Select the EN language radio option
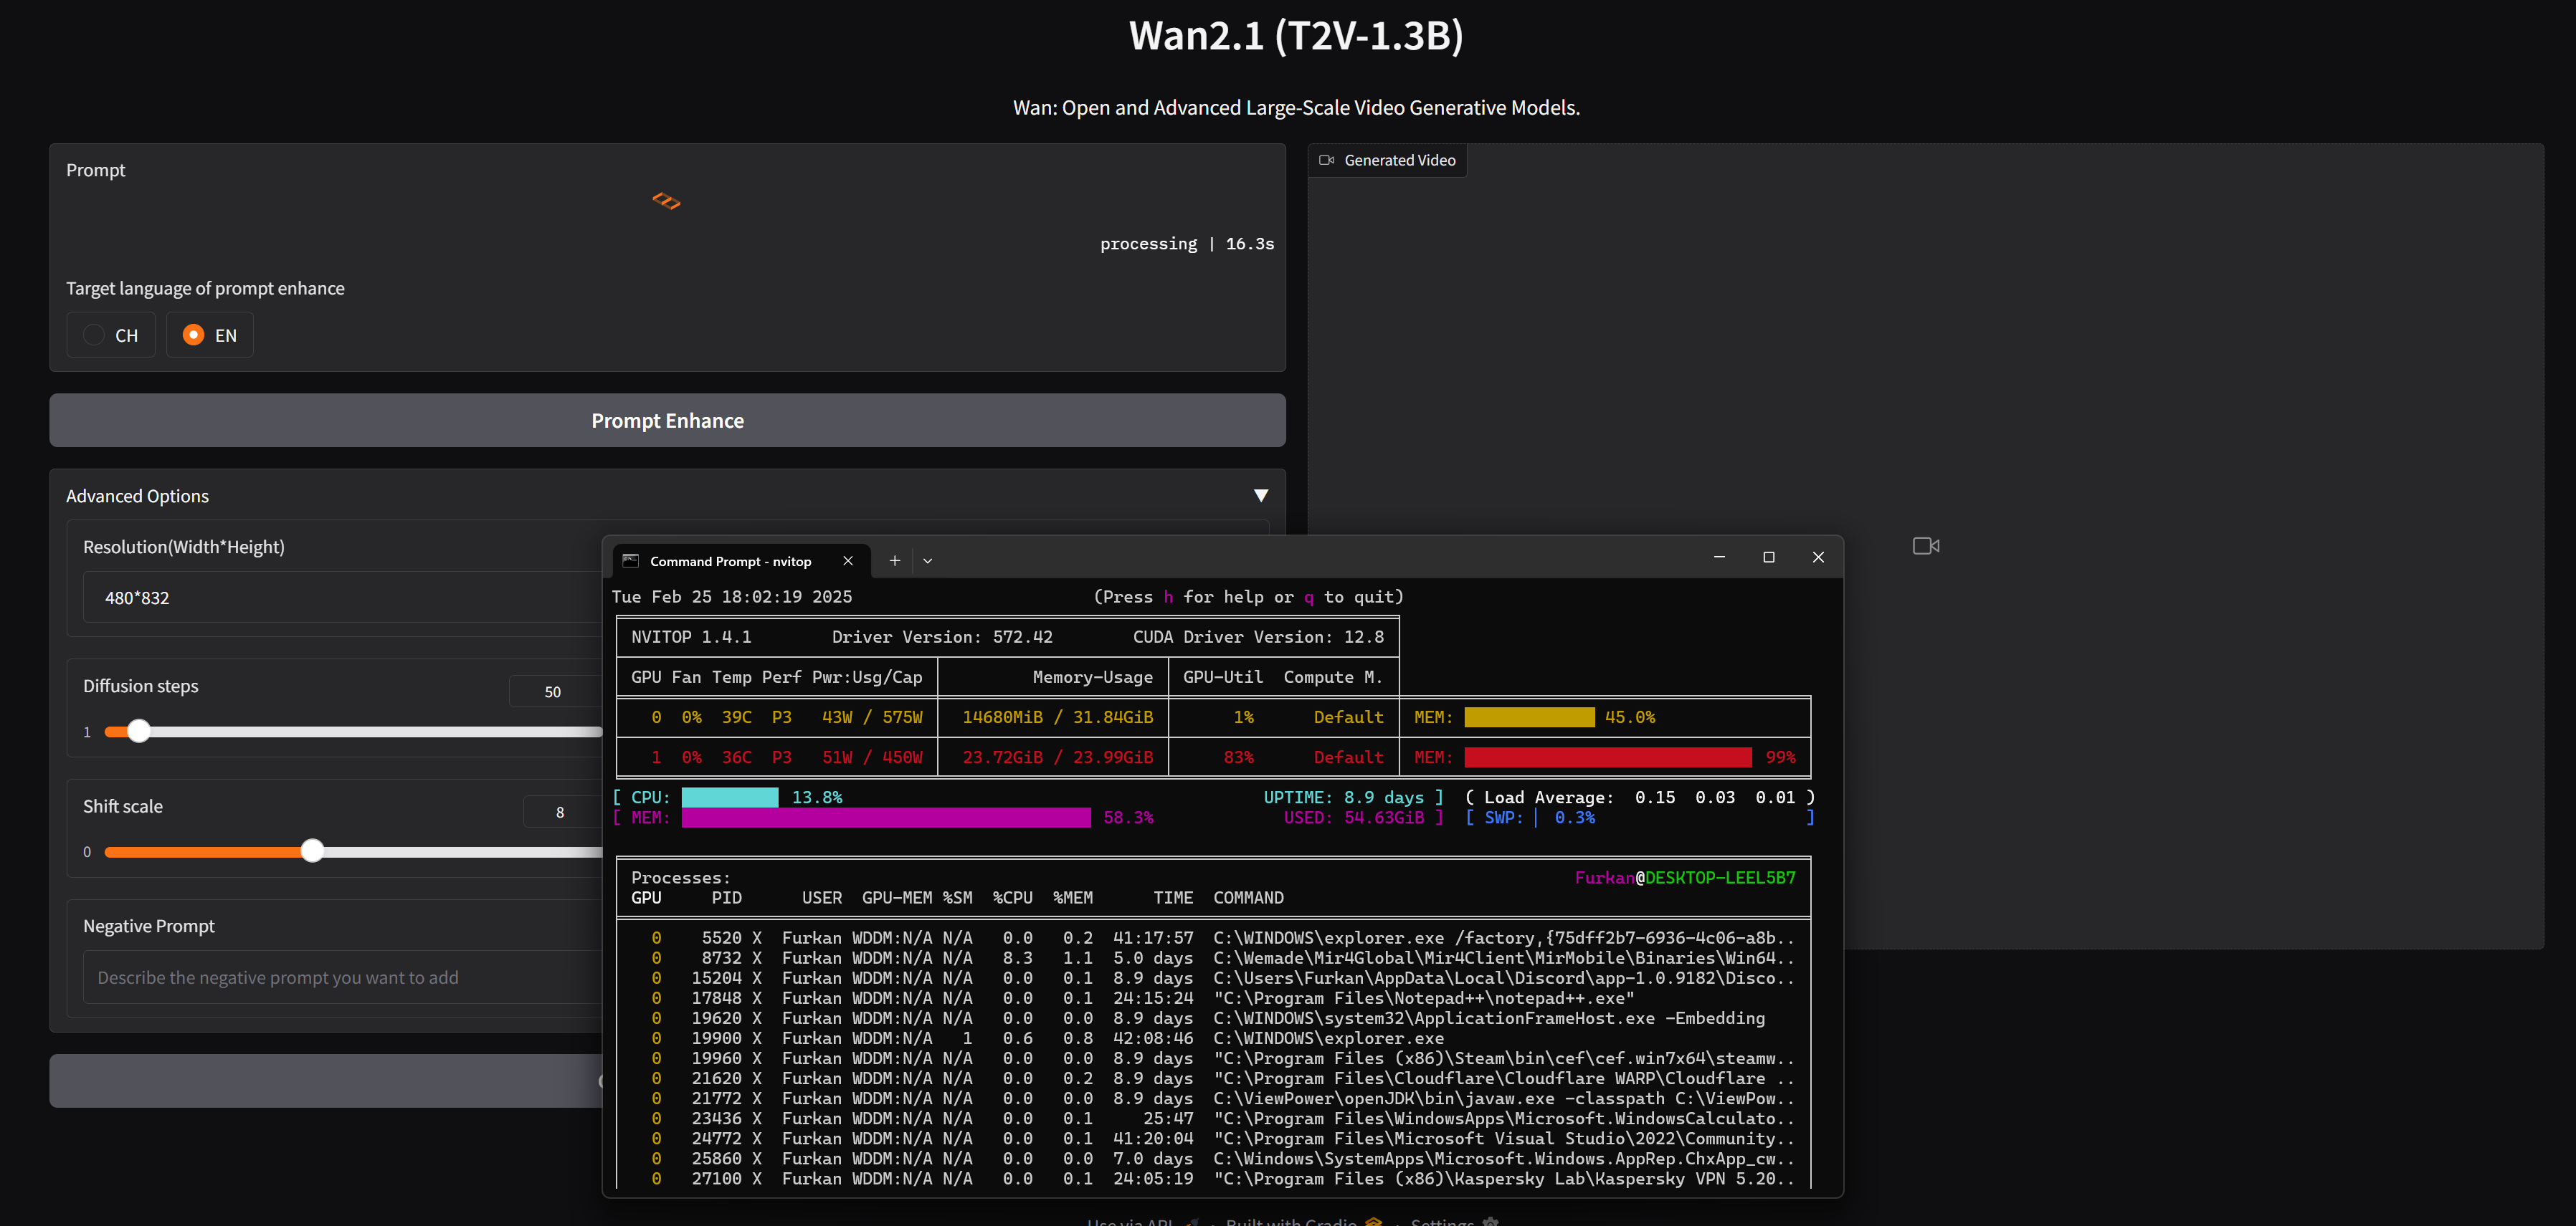The image size is (2576, 1226). point(194,335)
